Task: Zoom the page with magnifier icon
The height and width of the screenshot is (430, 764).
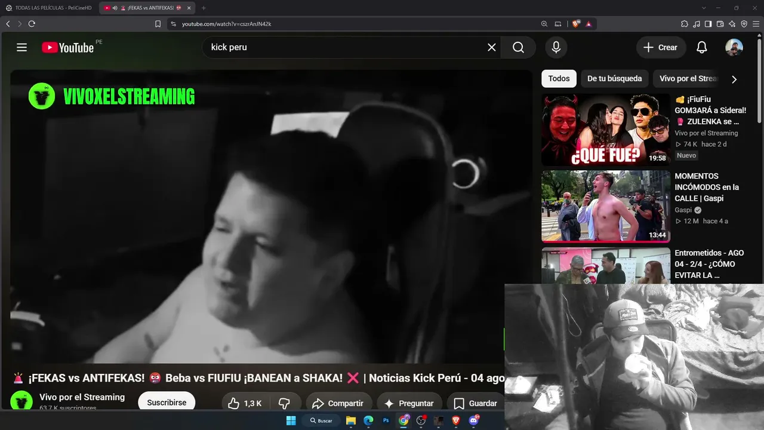Action: point(544,24)
